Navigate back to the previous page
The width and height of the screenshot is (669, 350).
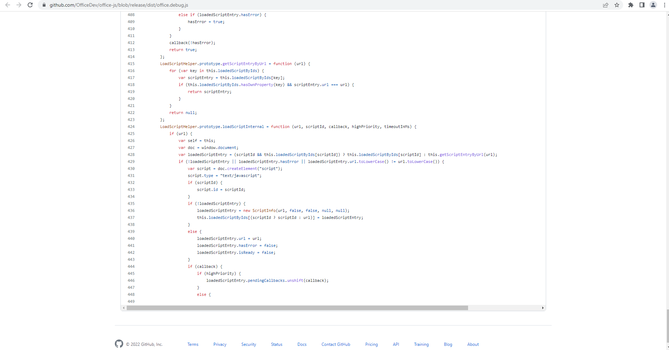click(8, 5)
